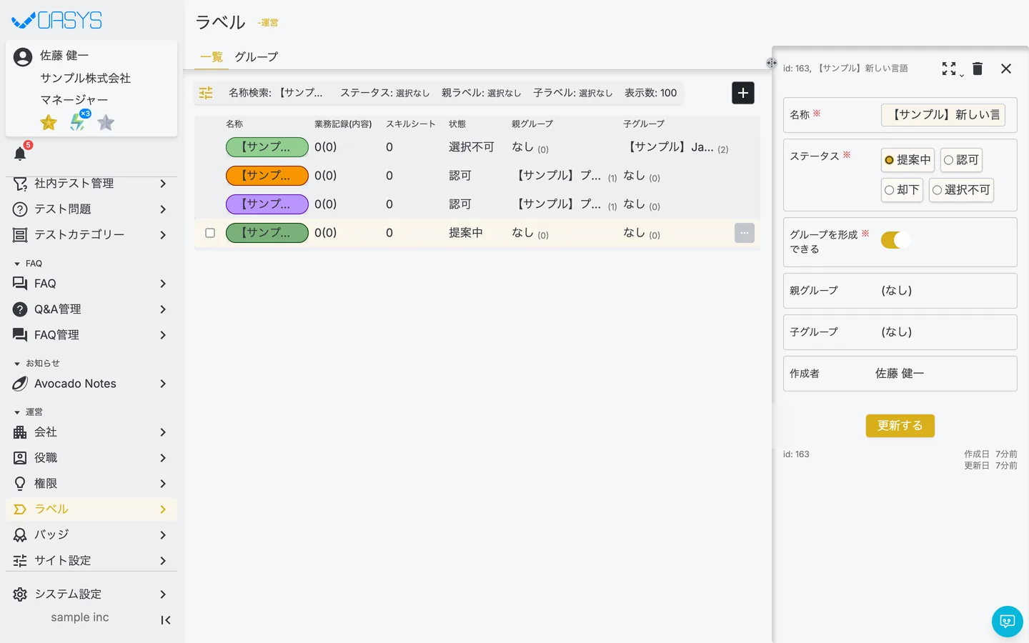Click the 名称 input field
This screenshot has height=643, width=1029.
[x=943, y=115]
